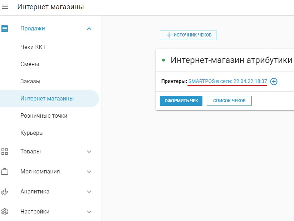The image size is (294, 221).
Task: Open the SMARTPOS в сети printer link
Action: 227,81
